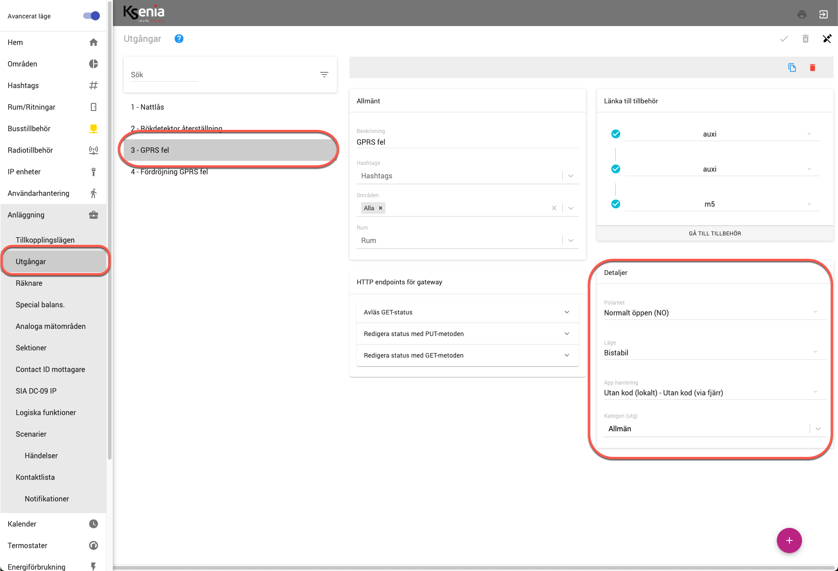The height and width of the screenshot is (571, 838).
Task: Click the logout icon in header
Action: click(823, 14)
